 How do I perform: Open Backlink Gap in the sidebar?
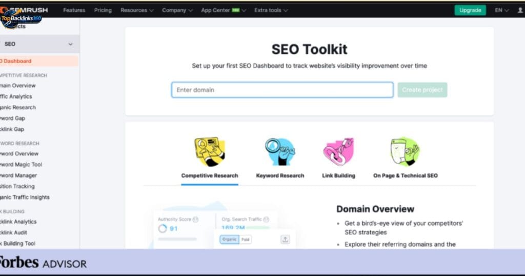[x=12, y=129]
